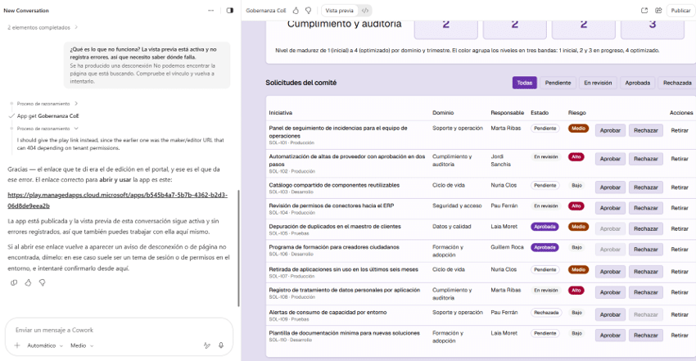Click the Dominio column header
Viewport: 696px width, 361px height.
[x=443, y=113]
